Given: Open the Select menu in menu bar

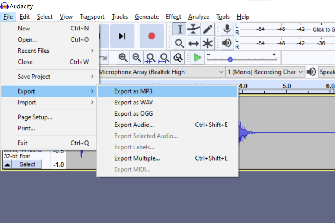Looking at the screenshot, I should coord(45,17).
